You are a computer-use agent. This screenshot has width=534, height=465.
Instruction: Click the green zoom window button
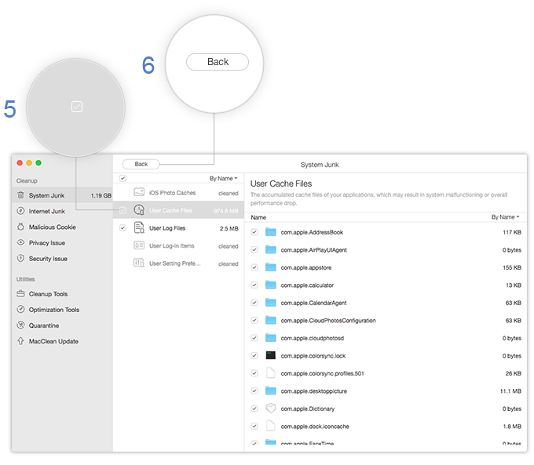(38, 163)
